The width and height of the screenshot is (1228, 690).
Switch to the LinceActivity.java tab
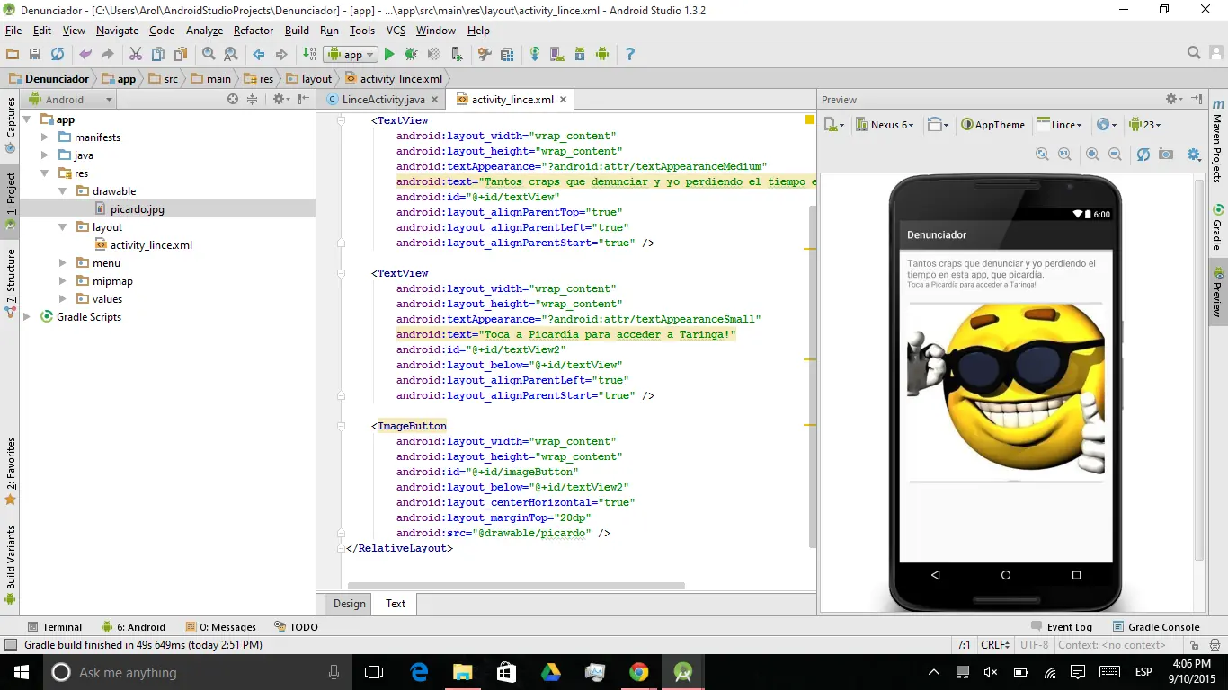pos(384,100)
